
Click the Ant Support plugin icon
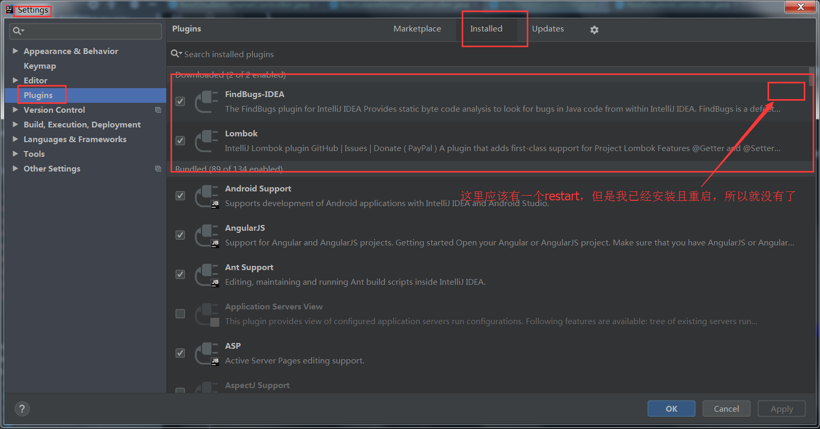pos(207,275)
